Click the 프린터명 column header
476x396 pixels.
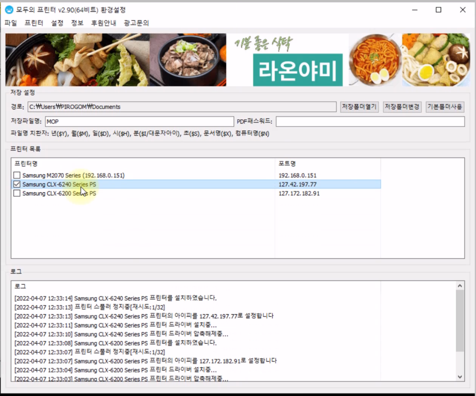[x=26, y=164]
